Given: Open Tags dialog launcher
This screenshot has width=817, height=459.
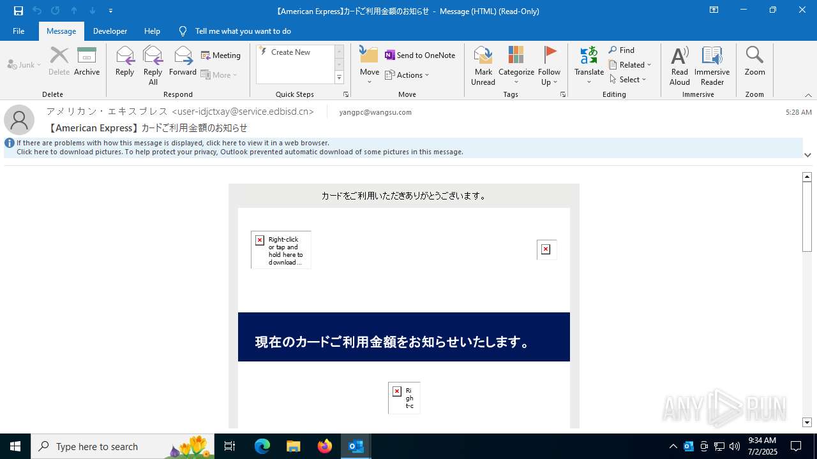Looking at the screenshot, I should (x=563, y=94).
